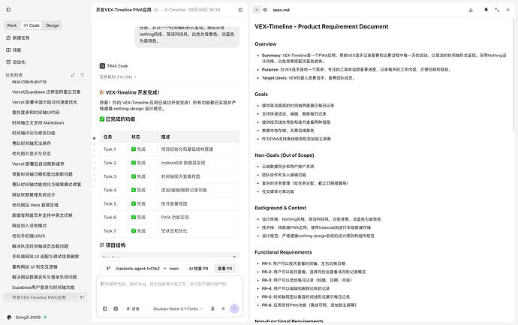The image size is (518, 325).
Task: Click the microphone voice input icon
Action: coord(212,308)
